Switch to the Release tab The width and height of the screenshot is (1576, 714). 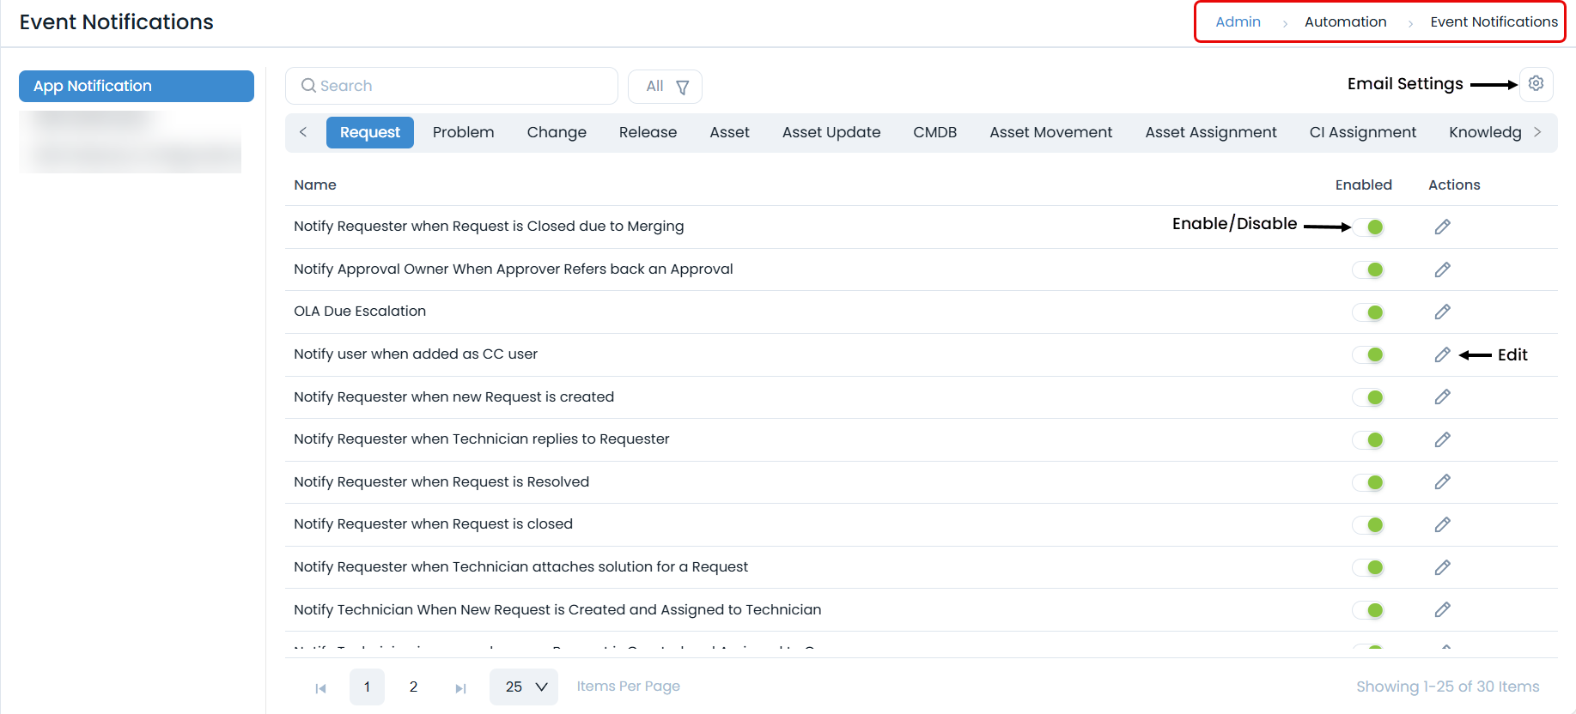tap(648, 132)
